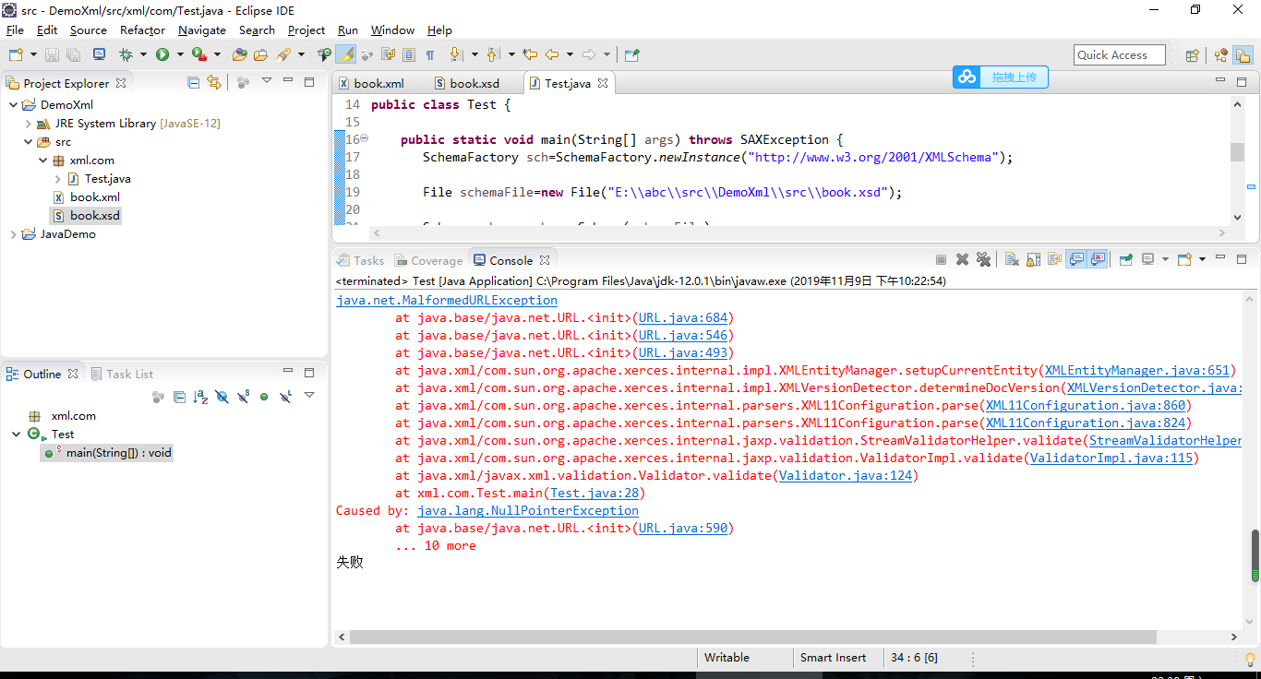Click the Pin Editor toolbar icon

[631, 55]
